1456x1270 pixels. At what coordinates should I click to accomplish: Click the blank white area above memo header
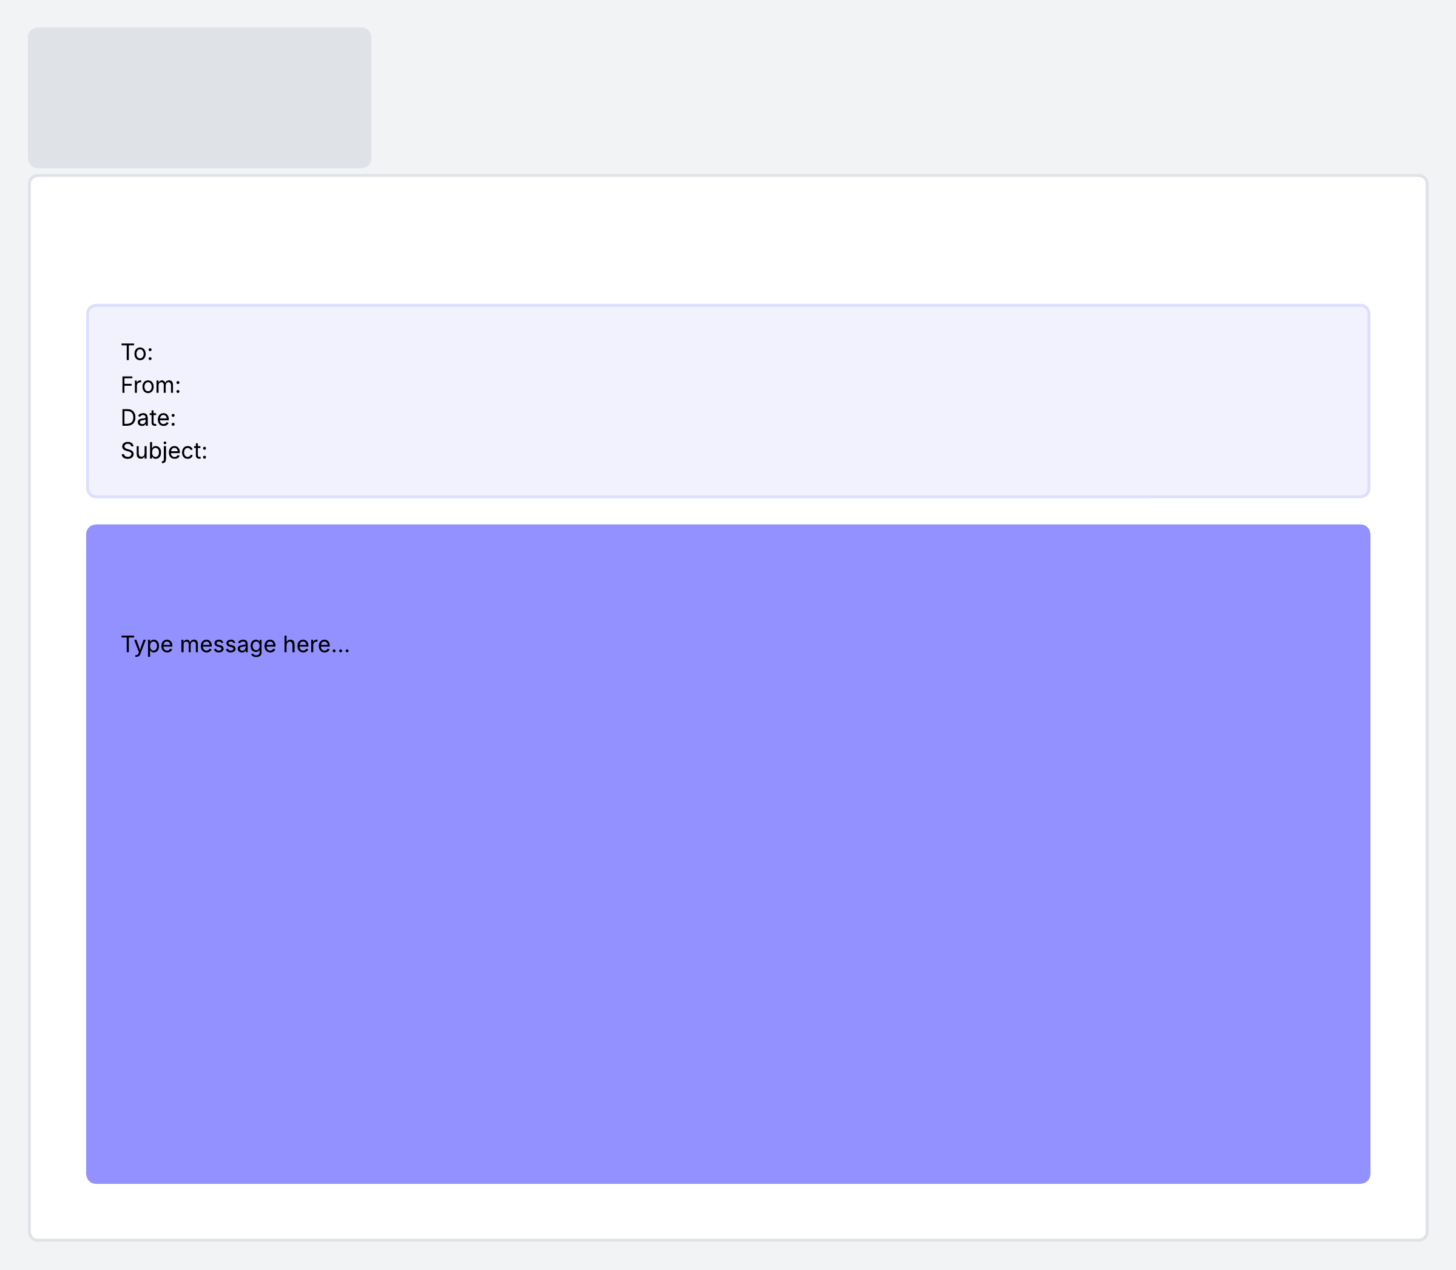pos(728,241)
